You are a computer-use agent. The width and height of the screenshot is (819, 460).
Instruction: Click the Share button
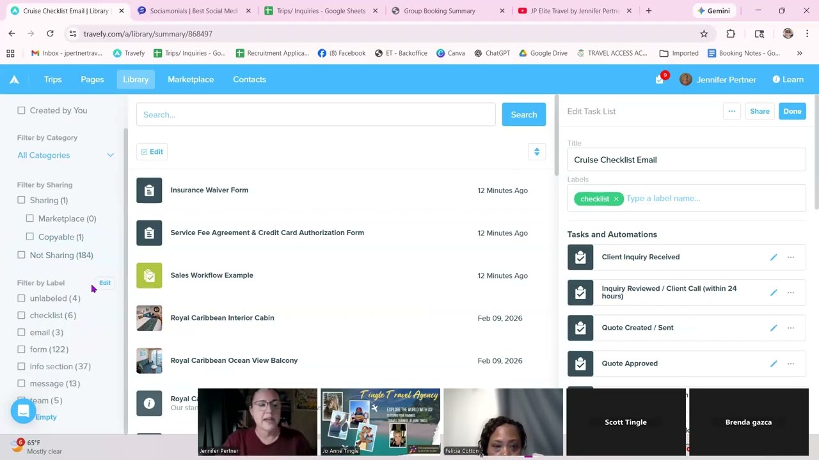(x=759, y=111)
